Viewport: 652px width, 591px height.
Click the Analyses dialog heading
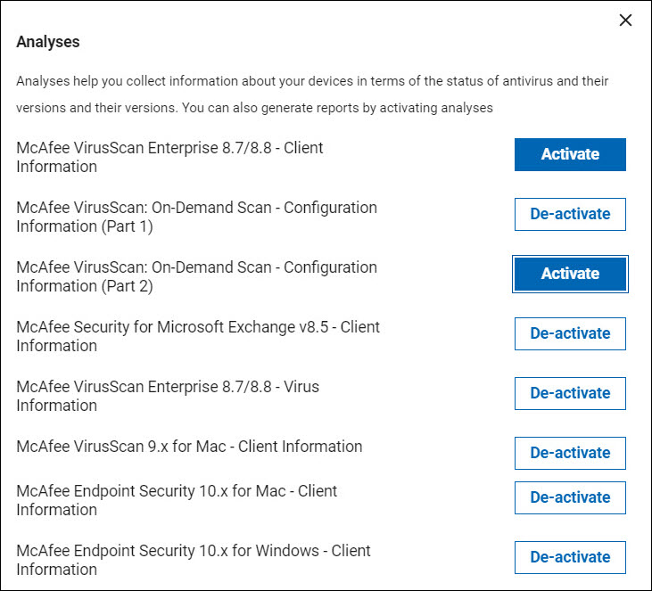(48, 42)
